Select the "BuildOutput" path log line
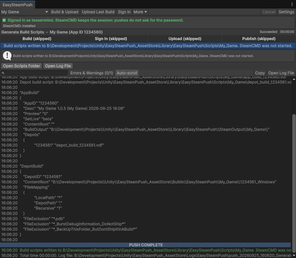Image resolution: width=296 pixels, height=258 pixels. pyautogui.click(x=146, y=129)
